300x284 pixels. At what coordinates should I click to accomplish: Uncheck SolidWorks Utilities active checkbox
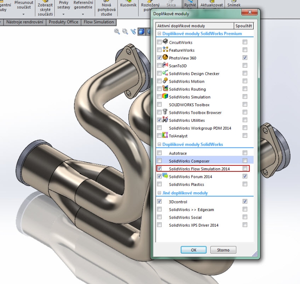(159, 120)
